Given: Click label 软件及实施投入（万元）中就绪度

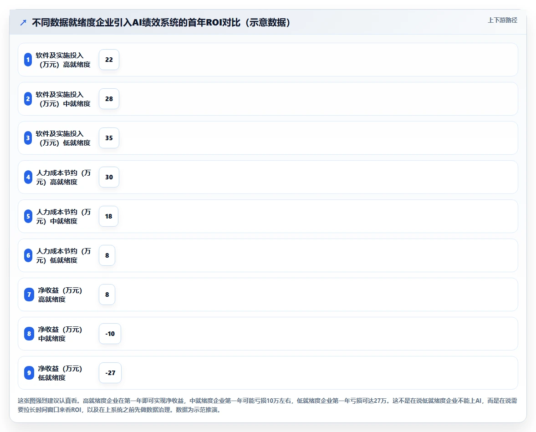Looking at the screenshot, I should tap(63, 99).
